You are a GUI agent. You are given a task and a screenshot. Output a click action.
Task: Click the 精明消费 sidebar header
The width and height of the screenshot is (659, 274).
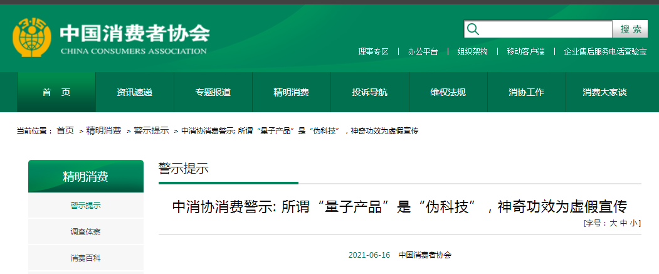(86, 176)
